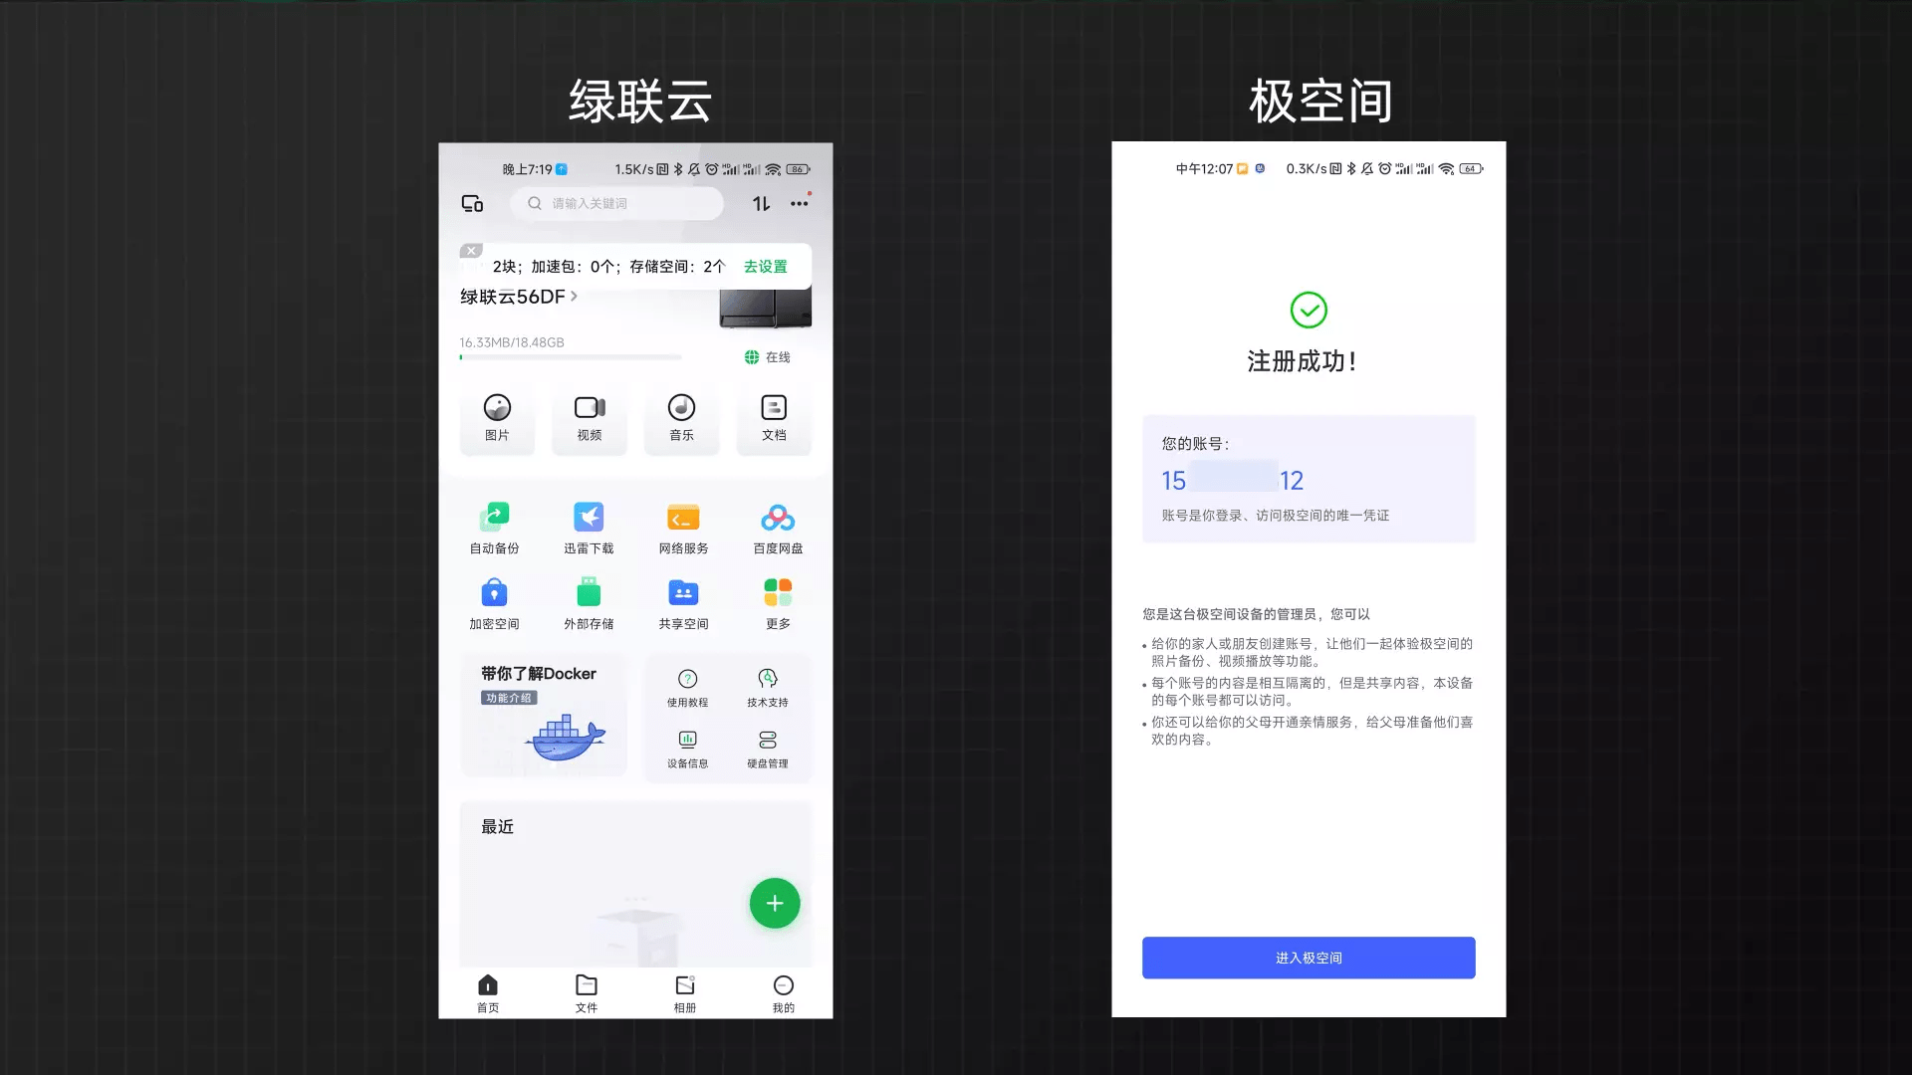Open 百度网盘 (Baidu Cloud) feature
This screenshot has width=1912, height=1075.
pos(776,527)
